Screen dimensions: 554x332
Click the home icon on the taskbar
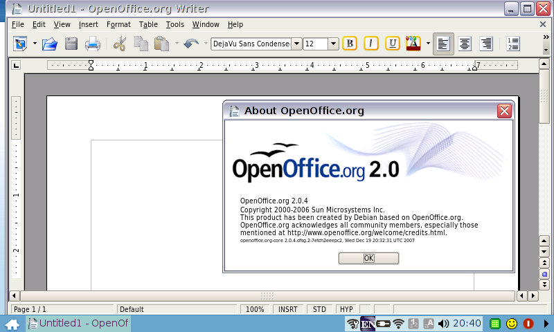pyautogui.click(x=12, y=324)
